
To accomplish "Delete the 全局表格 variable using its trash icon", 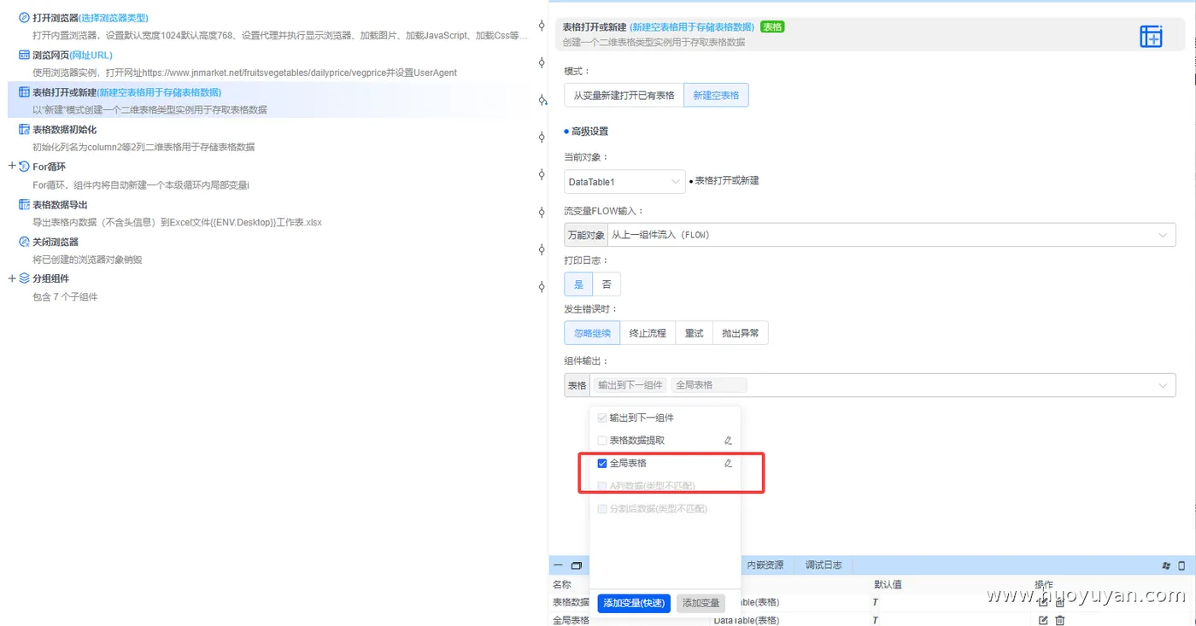I will (1060, 621).
